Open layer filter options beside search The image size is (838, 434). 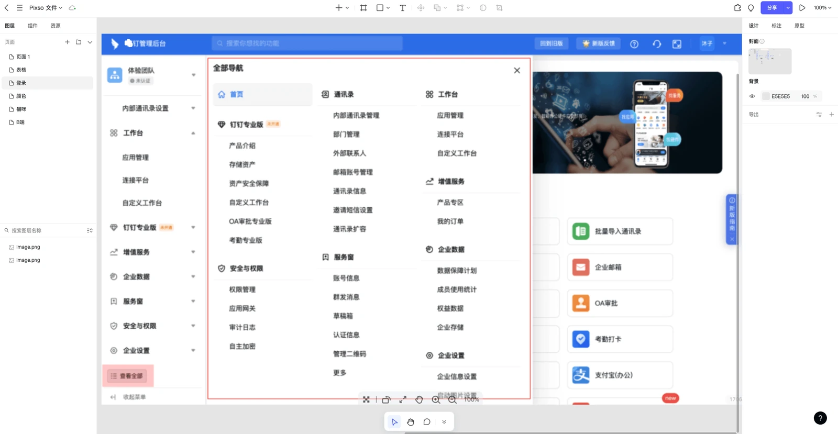90,230
